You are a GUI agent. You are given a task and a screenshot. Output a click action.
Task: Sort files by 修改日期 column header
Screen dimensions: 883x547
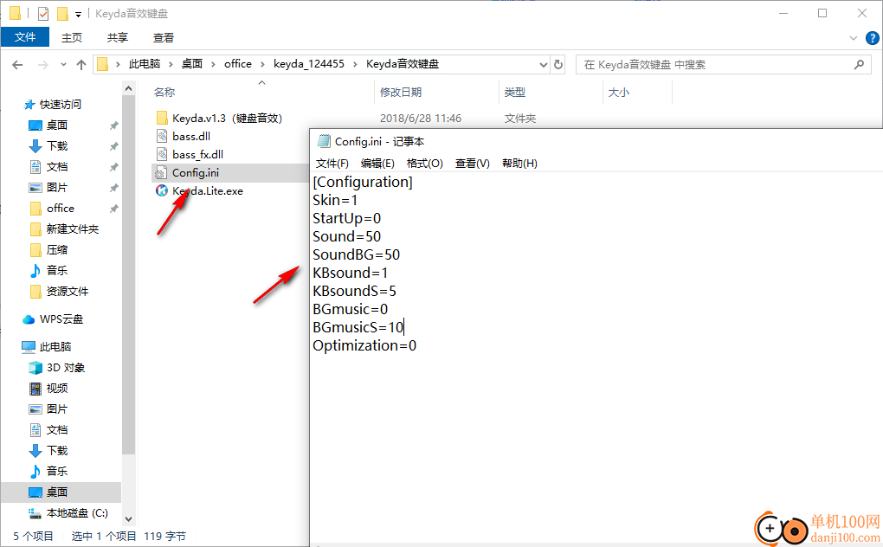click(401, 93)
